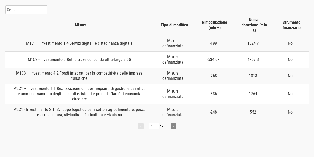Sort by Strumento finanziario header
Image resolution: width=314 pixels, height=157 pixels.
(291, 25)
